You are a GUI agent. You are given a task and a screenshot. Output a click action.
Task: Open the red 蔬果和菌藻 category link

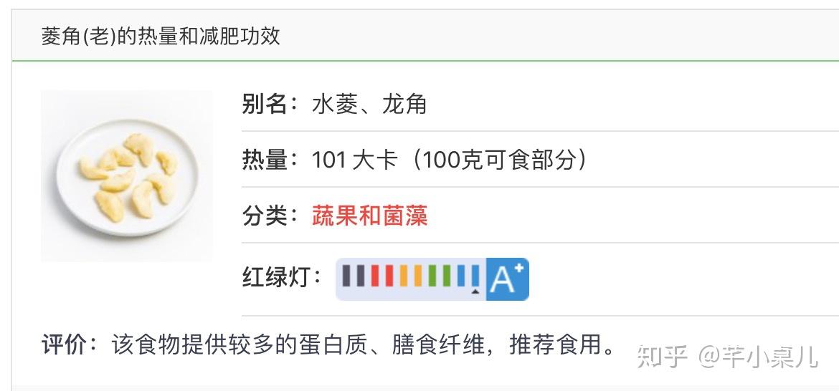point(370,216)
